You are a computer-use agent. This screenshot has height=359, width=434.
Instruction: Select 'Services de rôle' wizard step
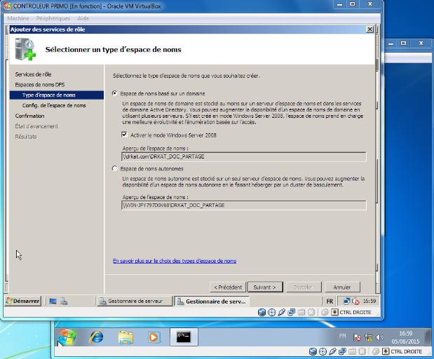33,74
